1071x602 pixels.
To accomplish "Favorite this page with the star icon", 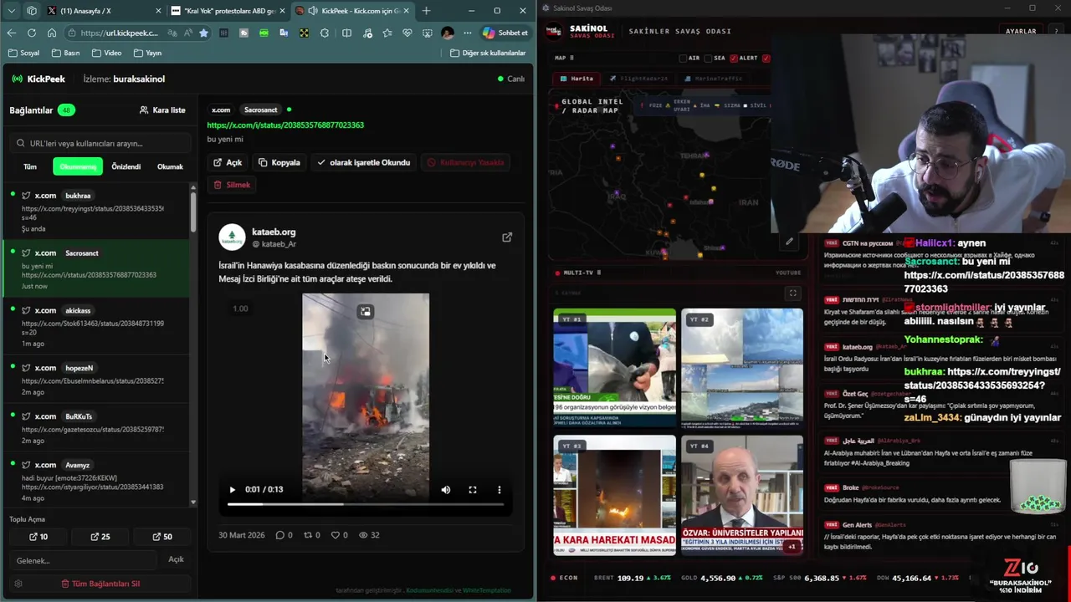I will click(x=203, y=33).
